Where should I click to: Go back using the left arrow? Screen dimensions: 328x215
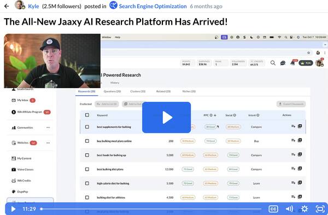click(7, 6)
